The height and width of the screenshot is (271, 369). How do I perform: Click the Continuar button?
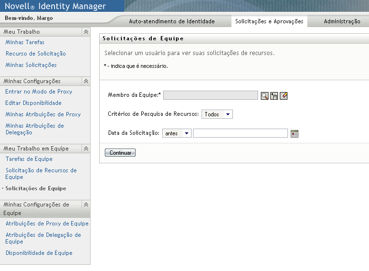coord(120,152)
